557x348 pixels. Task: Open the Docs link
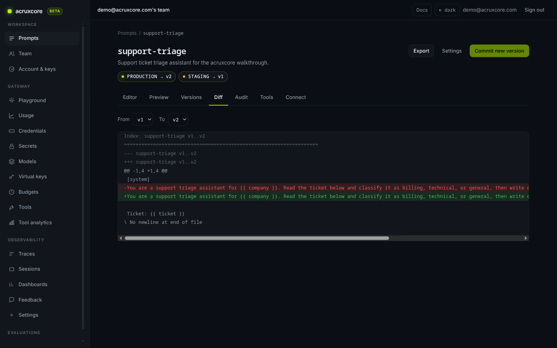click(422, 10)
